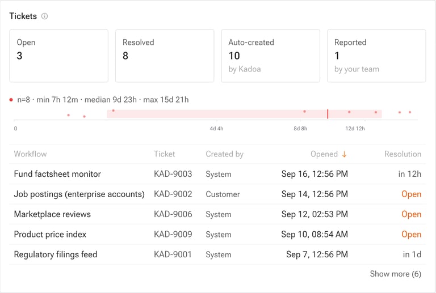Click the 12d 12h axis label
Image resolution: width=436 pixels, height=293 pixels.
(x=355, y=129)
